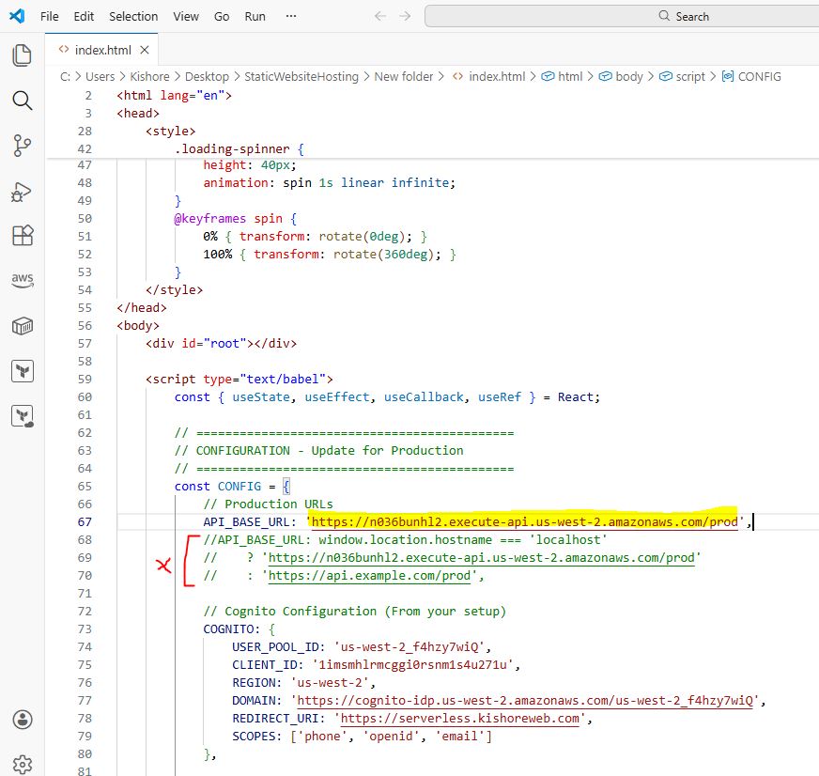Screen dimensions: 819x776
Task: Open the Containers view icon
Action: tap(23, 326)
